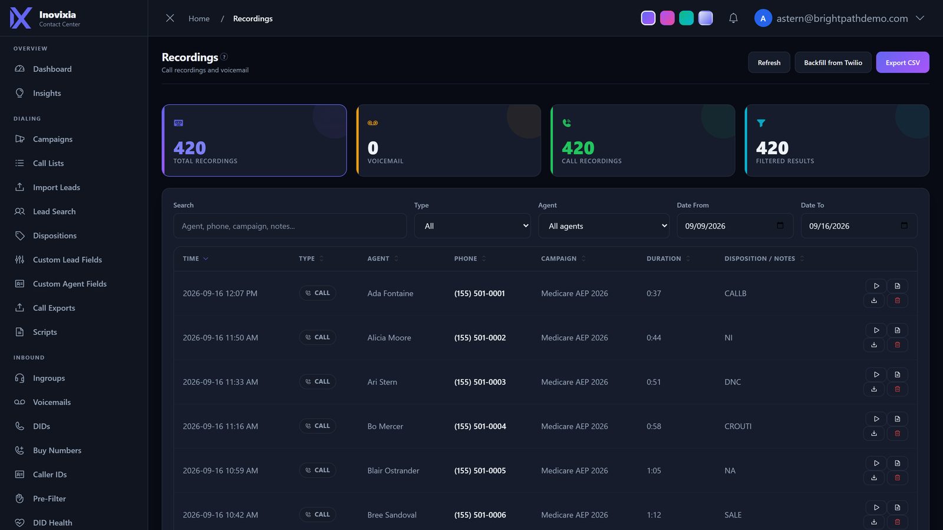
Task: Delete the Alicia Moore recording
Action: pos(898,344)
